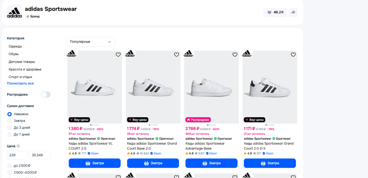Open the Обувь category
Viewport: 368px width, 178px height.
pos(14,54)
